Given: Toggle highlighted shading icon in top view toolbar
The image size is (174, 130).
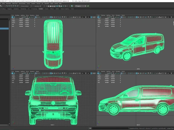Looking at the screenshot, I should [51, 17].
